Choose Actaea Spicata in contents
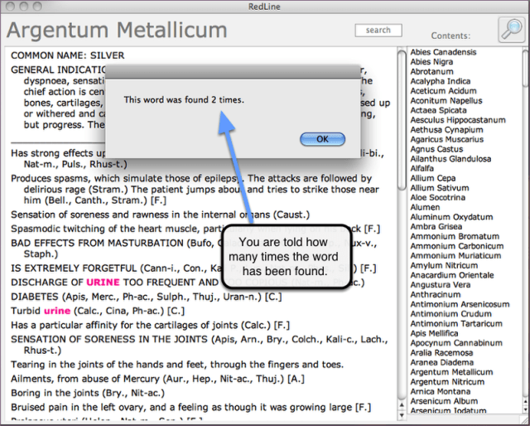The height and width of the screenshot is (426, 530). pos(438,110)
